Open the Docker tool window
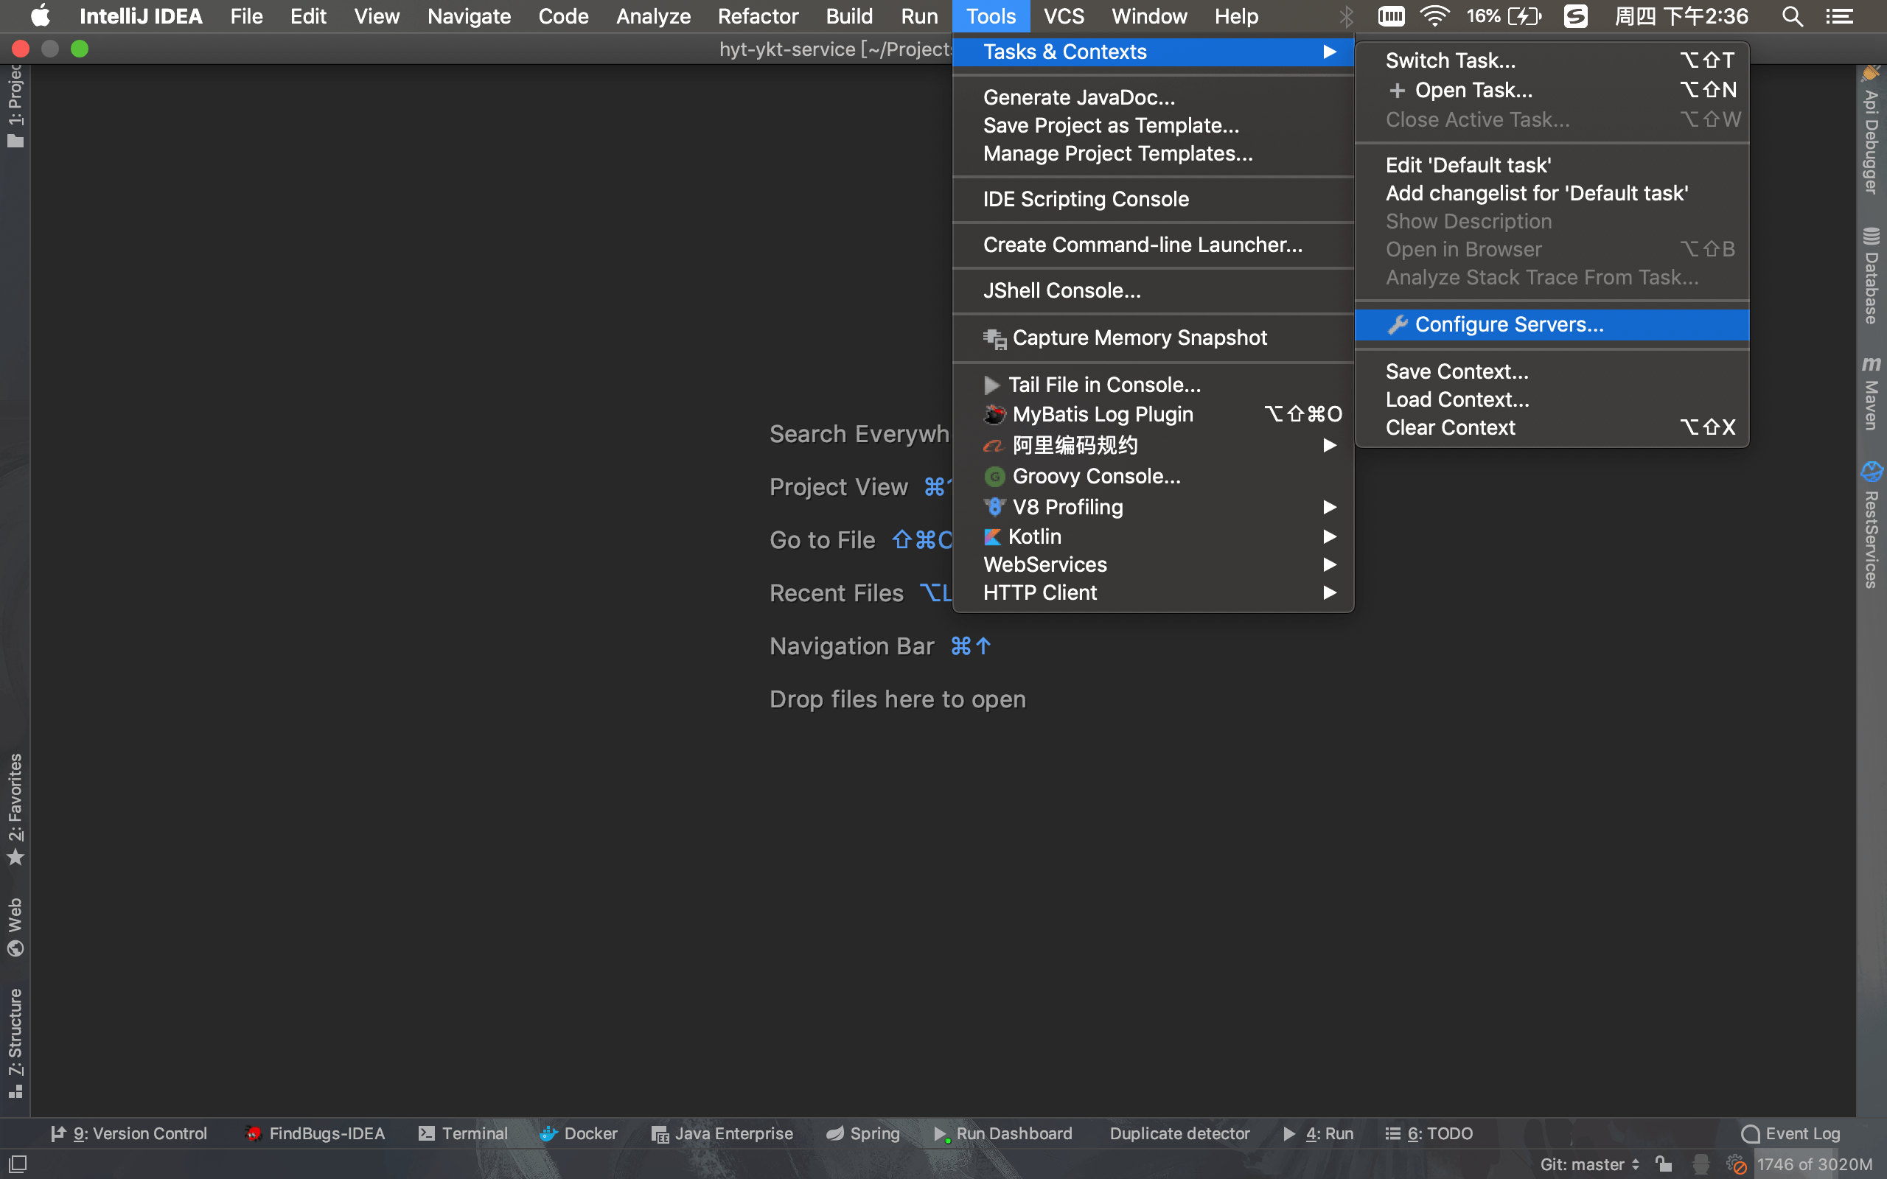 (x=578, y=1133)
